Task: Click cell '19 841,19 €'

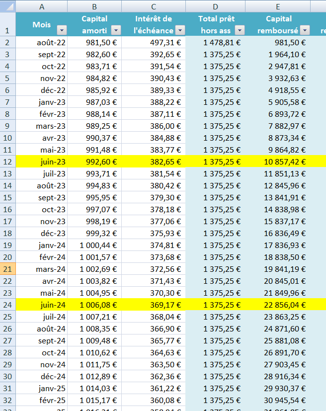Action: [278, 269]
